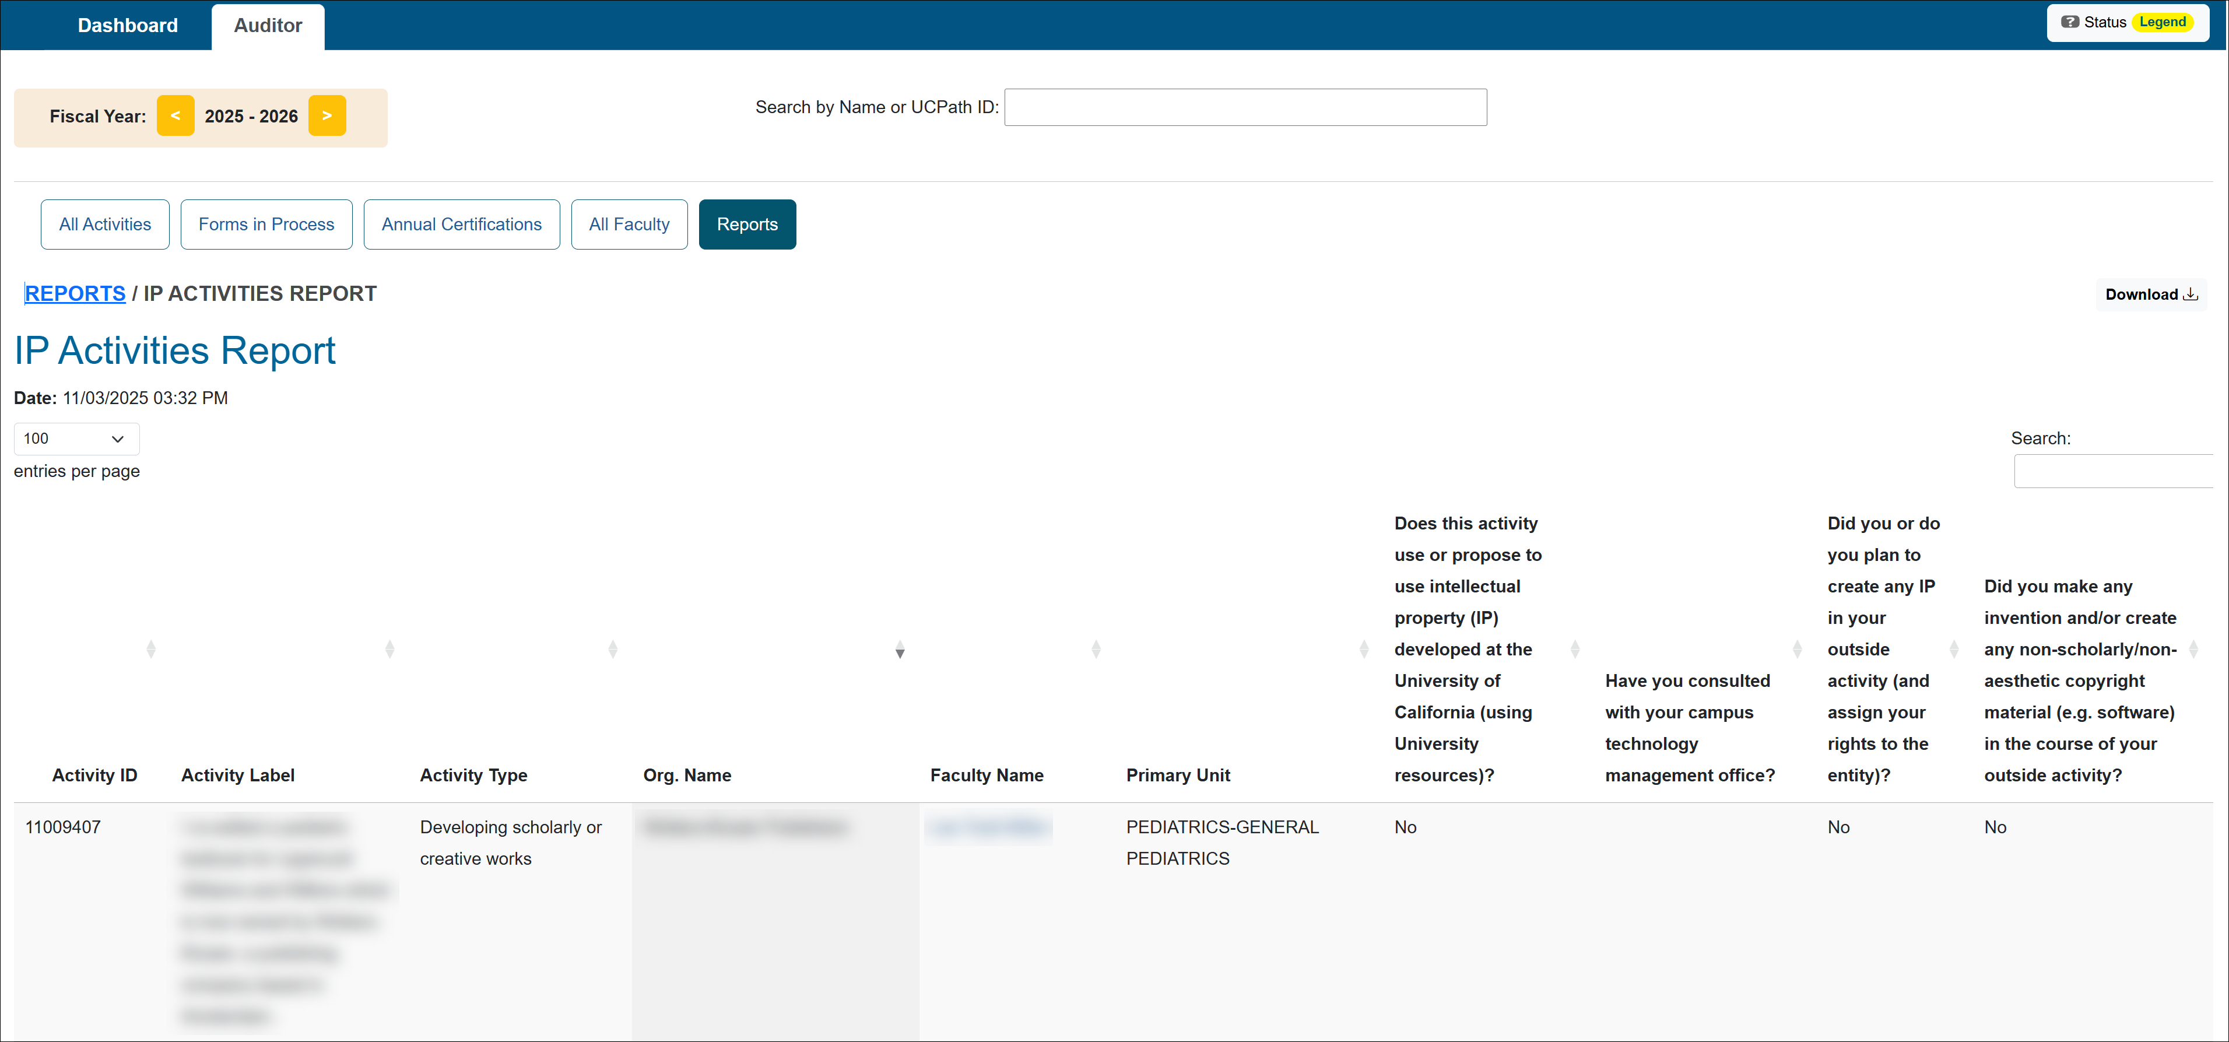Viewport: 2229px width, 1042px height.
Task: Select next fiscal year arrow
Action: (x=326, y=115)
